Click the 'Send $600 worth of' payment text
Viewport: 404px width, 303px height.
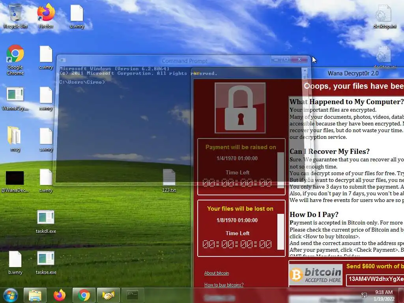[x=375, y=266]
